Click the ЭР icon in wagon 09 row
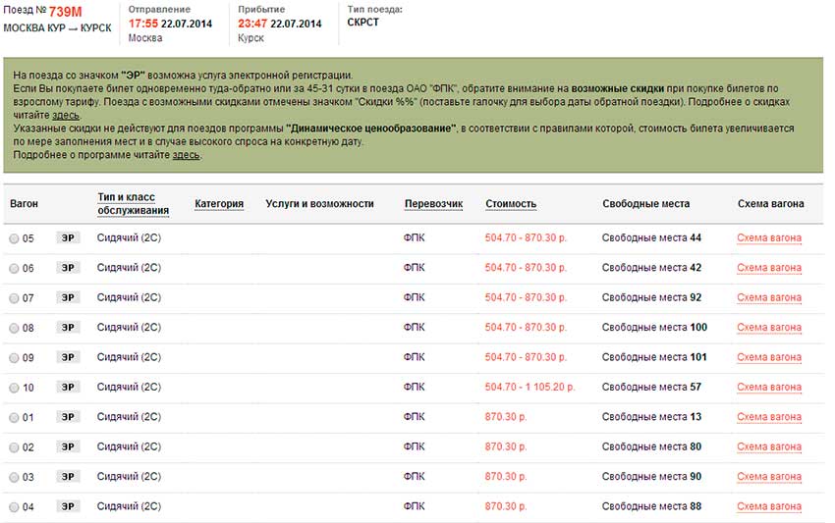This screenshot has height=523, width=835. point(68,357)
